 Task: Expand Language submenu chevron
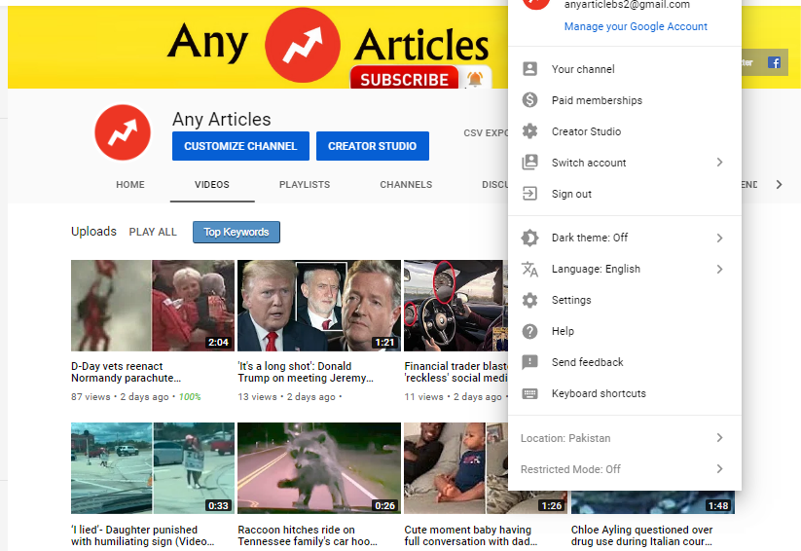pos(719,269)
